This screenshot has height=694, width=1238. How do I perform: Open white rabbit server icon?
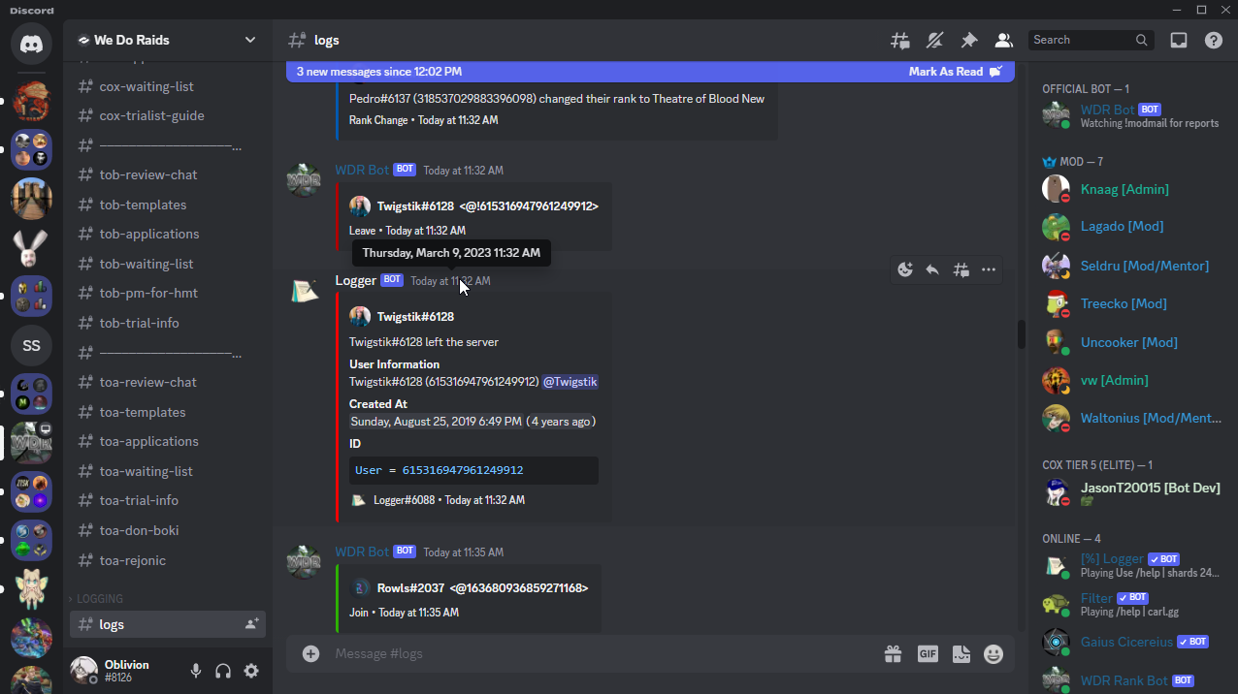tap(31, 248)
